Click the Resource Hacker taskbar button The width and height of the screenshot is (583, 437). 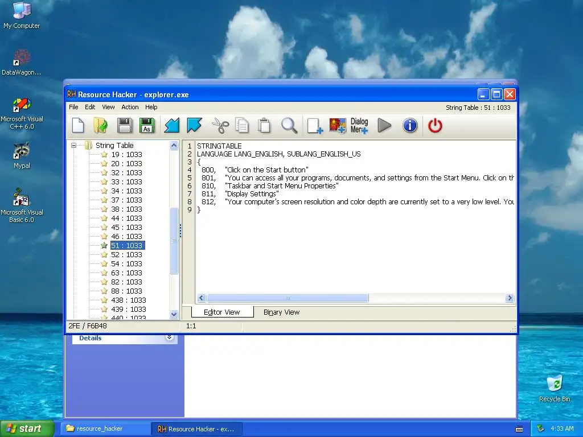(197, 429)
